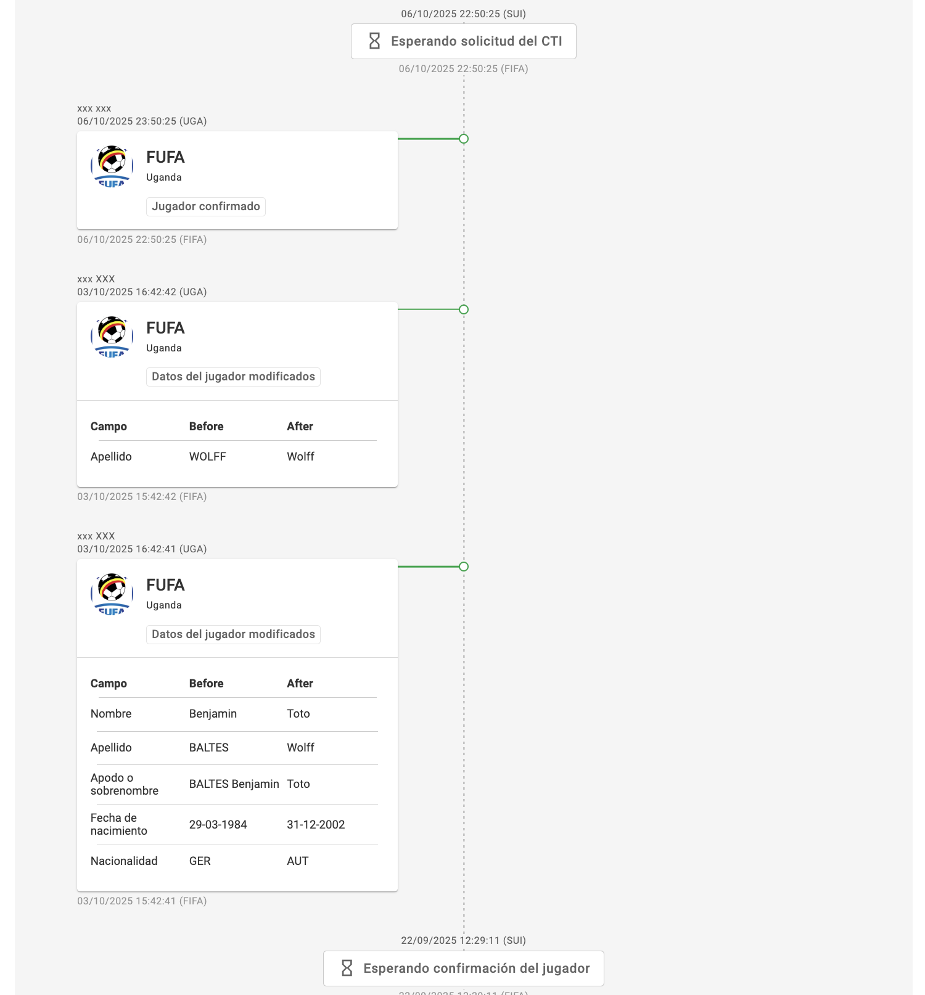Click the Before value BALTES Benjamin
The image size is (925, 995).
[x=234, y=784]
